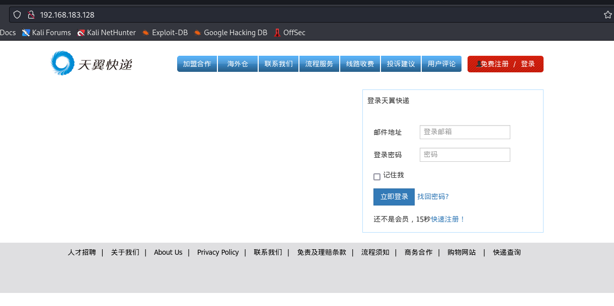Click the OffSec bookmark icon
614x306 pixels.
(x=277, y=33)
